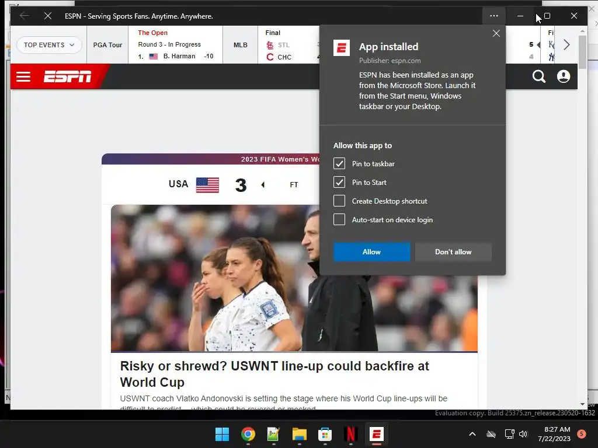Select ESPN app in taskbar
Image resolution: width=598 pixels, height=448 pixels.
[x=377, y=434]
